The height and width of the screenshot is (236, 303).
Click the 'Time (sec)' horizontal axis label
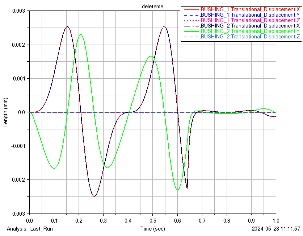152,228
